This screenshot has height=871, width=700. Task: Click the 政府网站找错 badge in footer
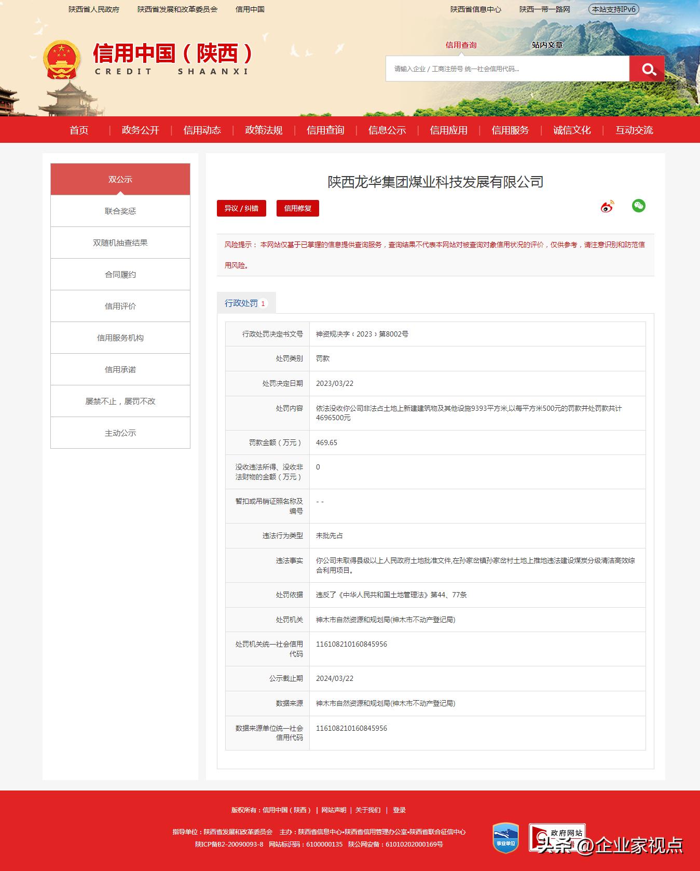click(x=557, y=837)
